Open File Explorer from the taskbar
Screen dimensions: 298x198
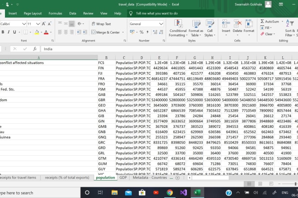tap(114, 193)
